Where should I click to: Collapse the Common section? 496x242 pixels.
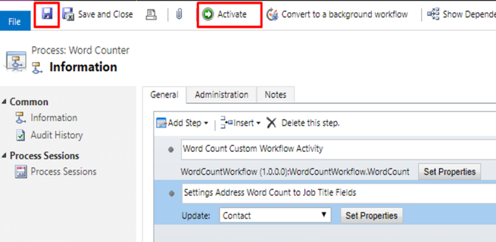pos(4,102)
